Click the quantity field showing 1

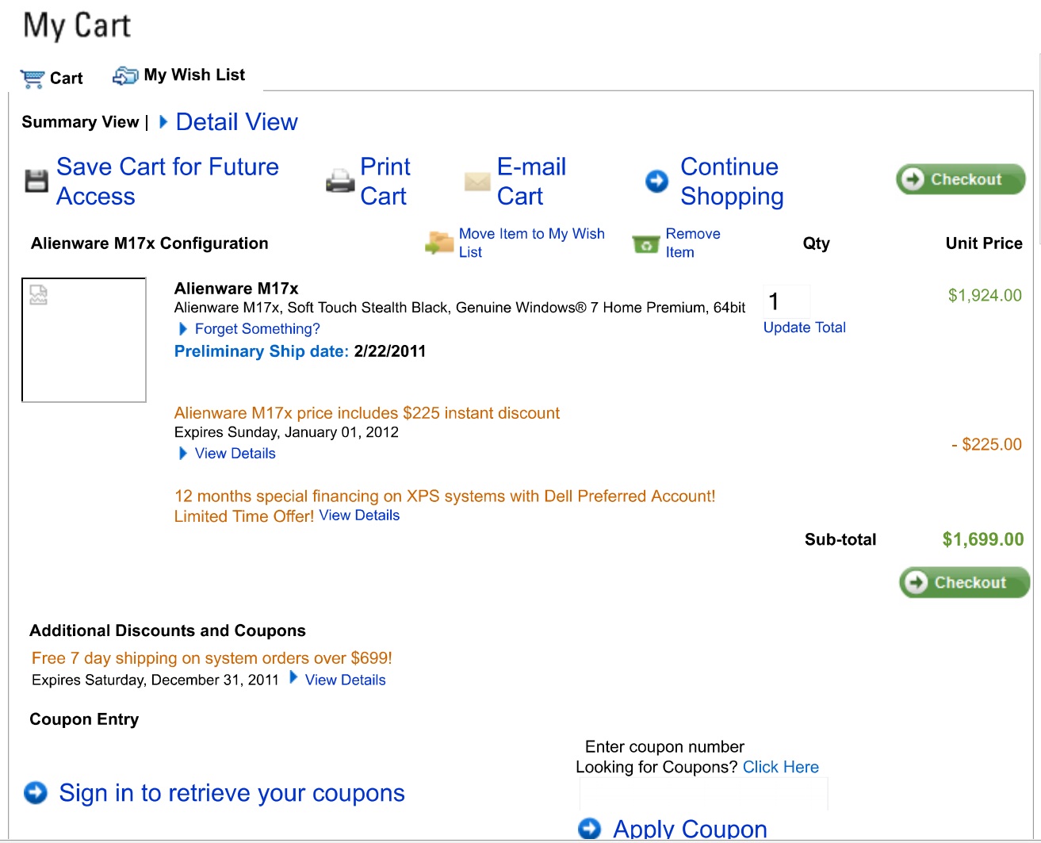click(786, 301)
